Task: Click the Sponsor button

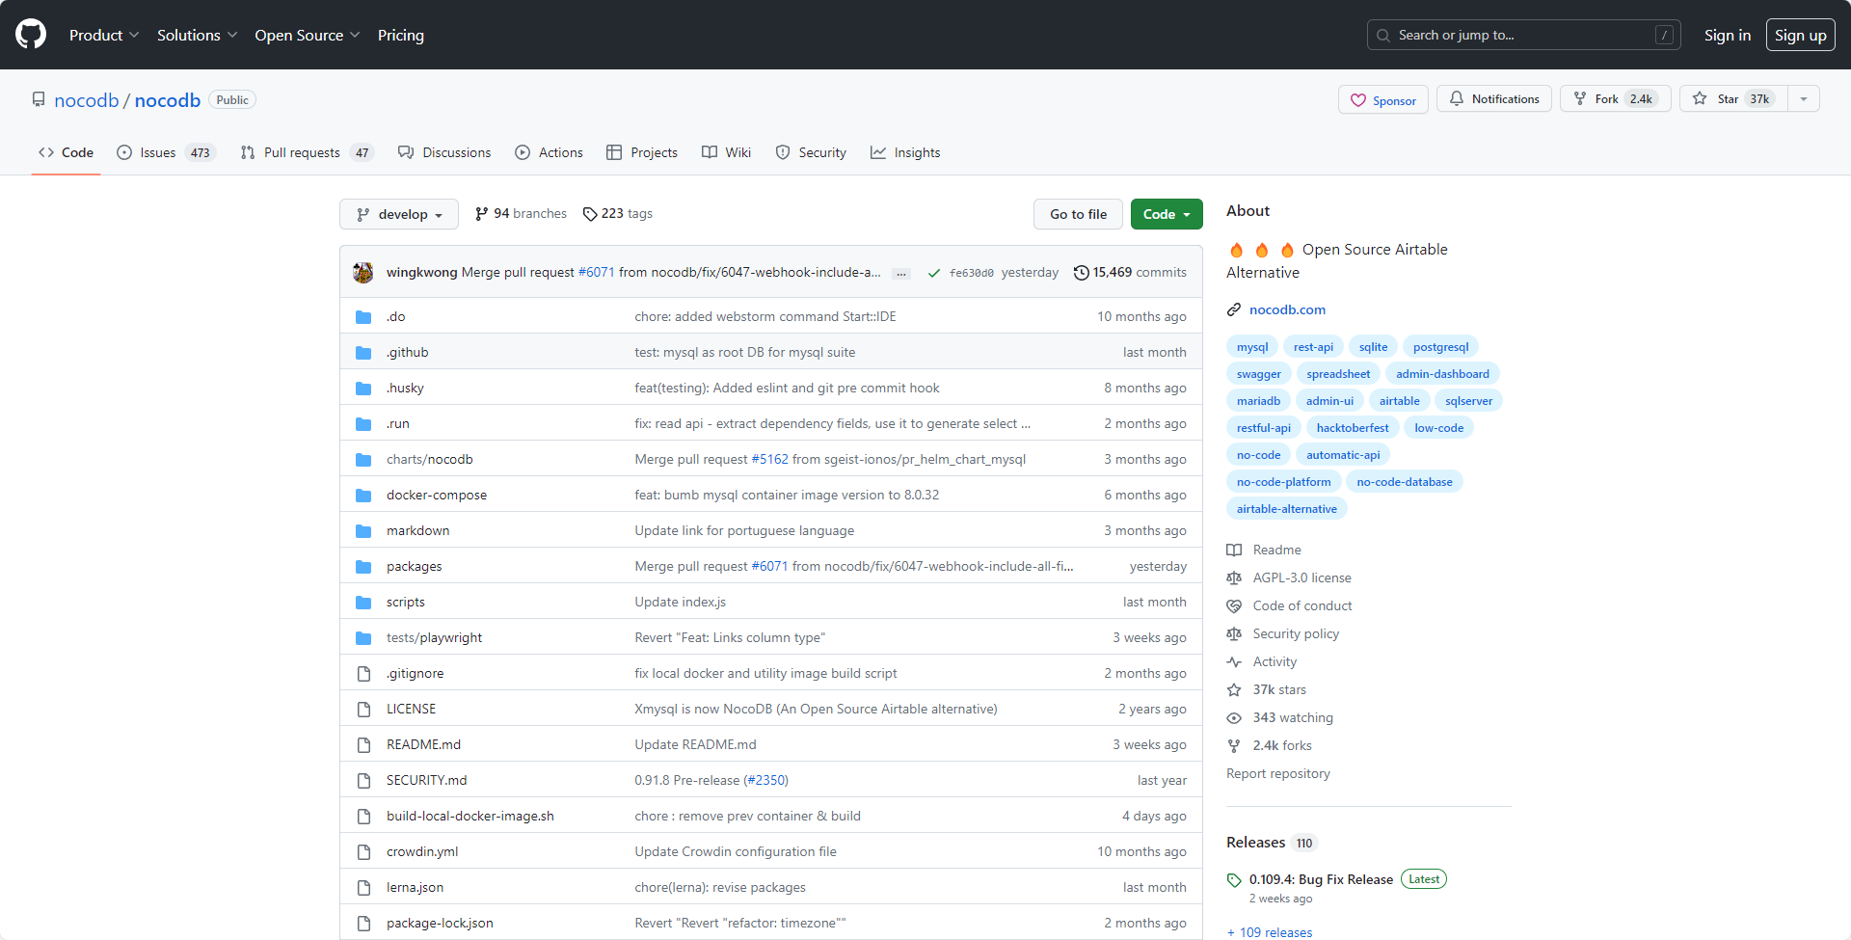Action: [1383, 99]
